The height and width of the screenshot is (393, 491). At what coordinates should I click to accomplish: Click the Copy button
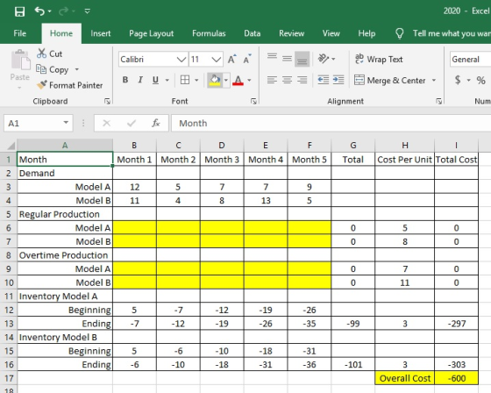pyautogui.click(x=53, y=69)
